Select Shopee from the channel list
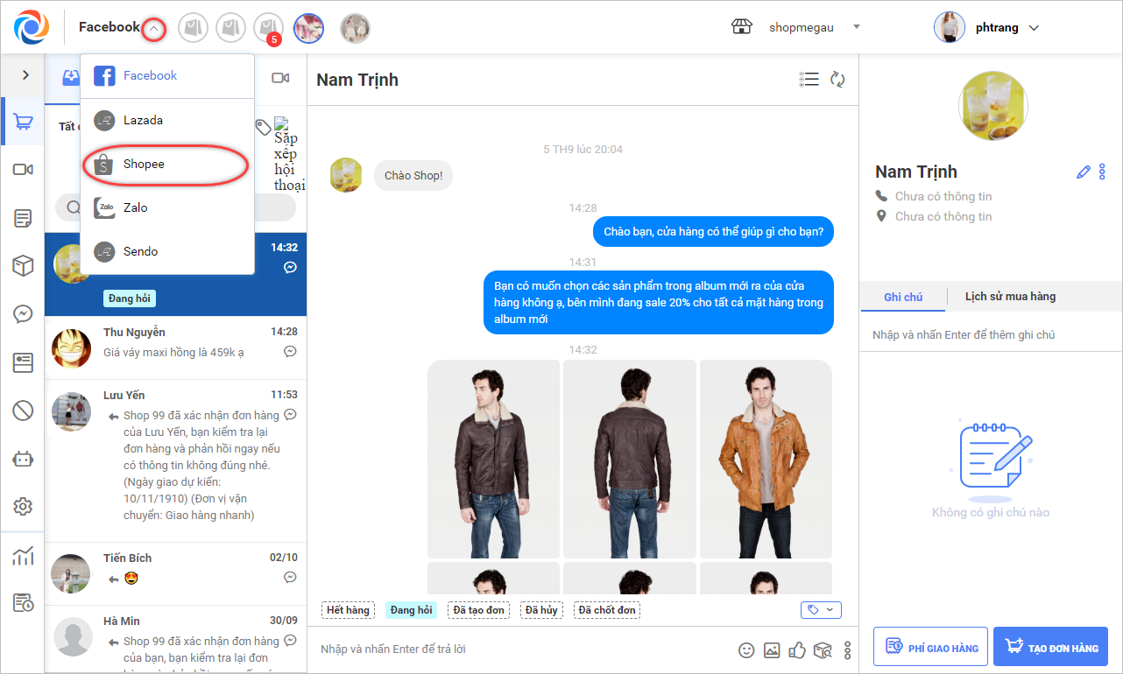 click(144, 165)
